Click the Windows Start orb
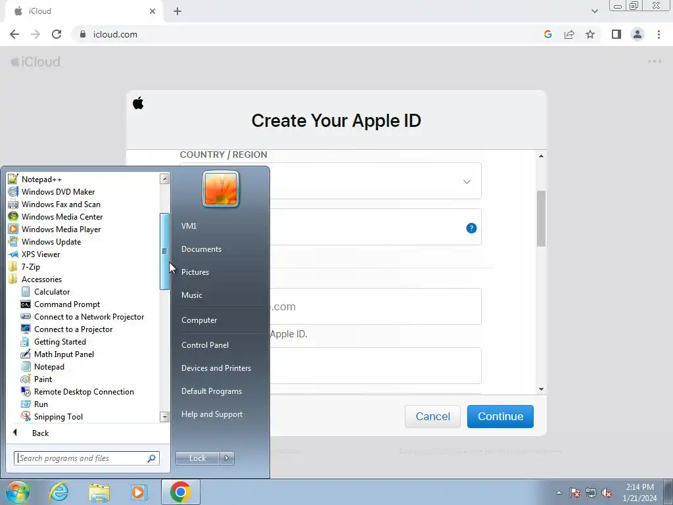Screen dimensions: 673x505 18,492
